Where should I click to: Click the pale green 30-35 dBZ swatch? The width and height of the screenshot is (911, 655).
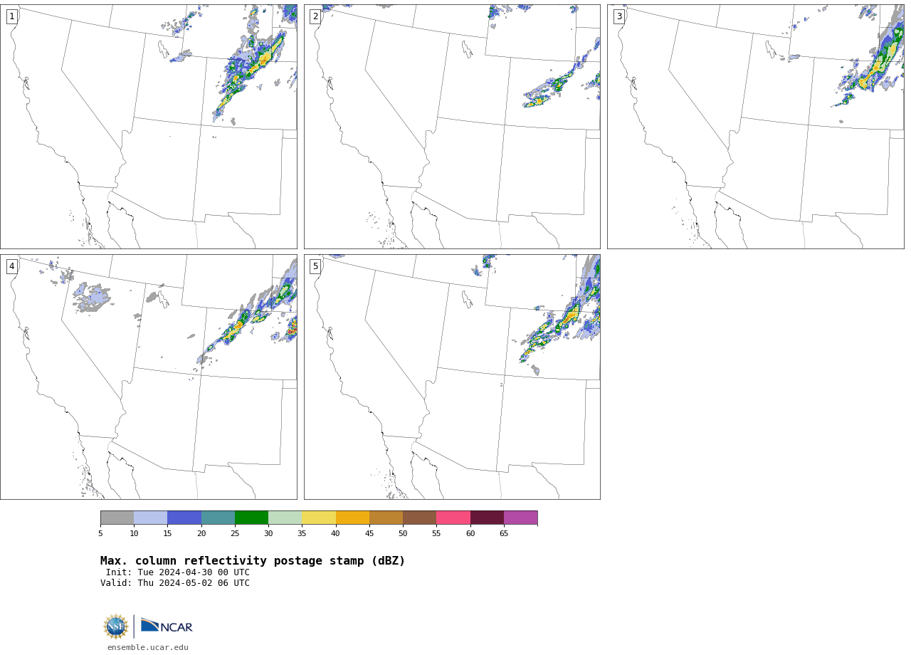pos(285,518)
